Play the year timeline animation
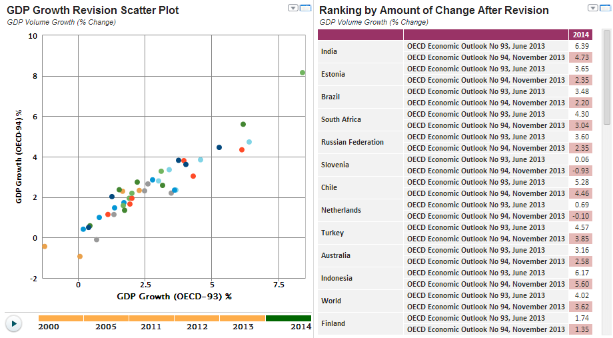Viewport: 613px width, 338px height. click(x=13, y=323)
